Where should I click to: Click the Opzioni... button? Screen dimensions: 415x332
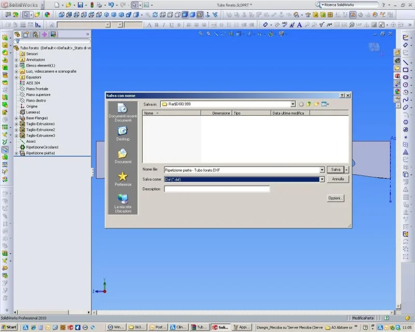point(335,198)
